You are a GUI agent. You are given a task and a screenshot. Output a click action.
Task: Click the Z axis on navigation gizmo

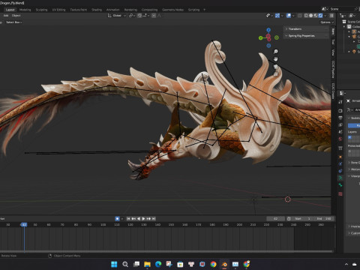pyautogui.click(x=268, y=30)
